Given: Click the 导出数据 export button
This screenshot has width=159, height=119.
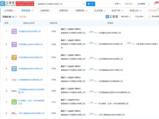Looking at the screenshot, I should click(x=153, y=16).
